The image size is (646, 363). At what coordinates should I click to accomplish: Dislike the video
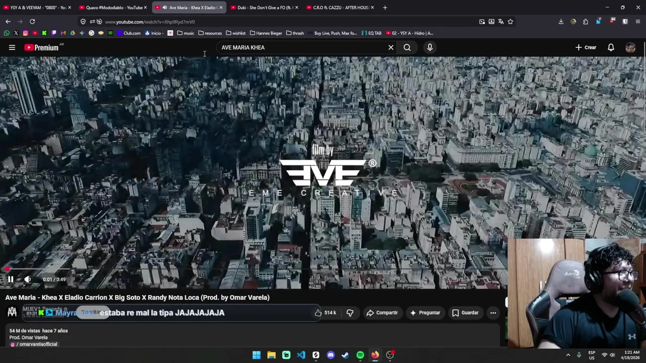(350, 313)
